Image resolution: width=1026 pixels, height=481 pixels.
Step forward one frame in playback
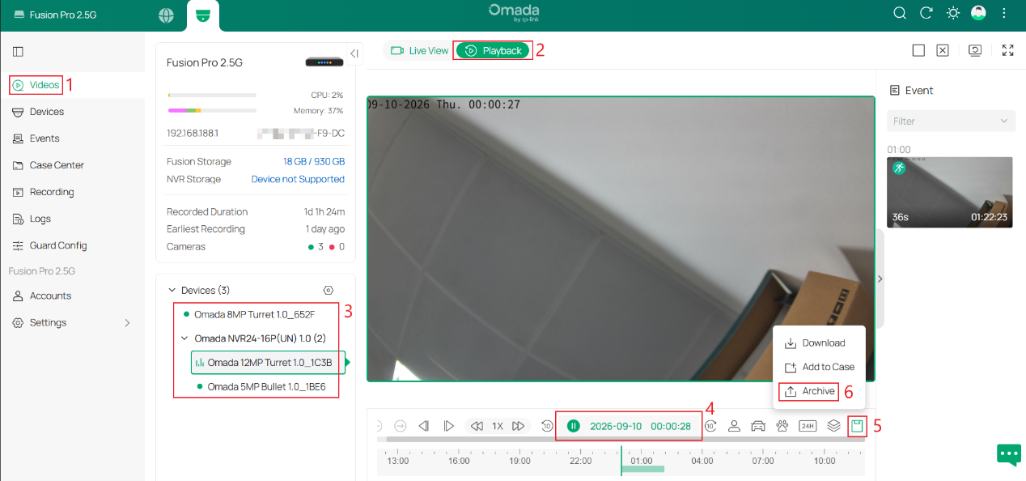[449, 426]
